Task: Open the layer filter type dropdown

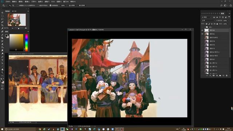Action: click(207, 17)
